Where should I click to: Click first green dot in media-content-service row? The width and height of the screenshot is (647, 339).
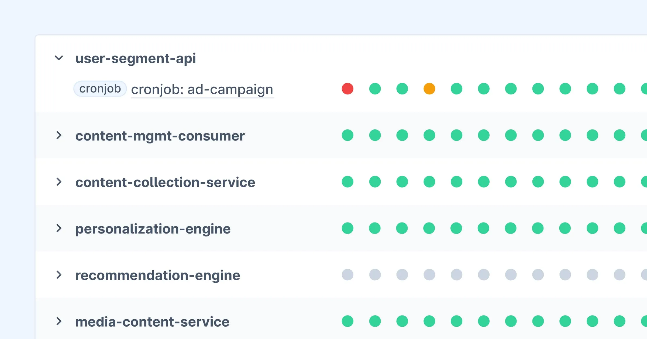click(347, 321)
